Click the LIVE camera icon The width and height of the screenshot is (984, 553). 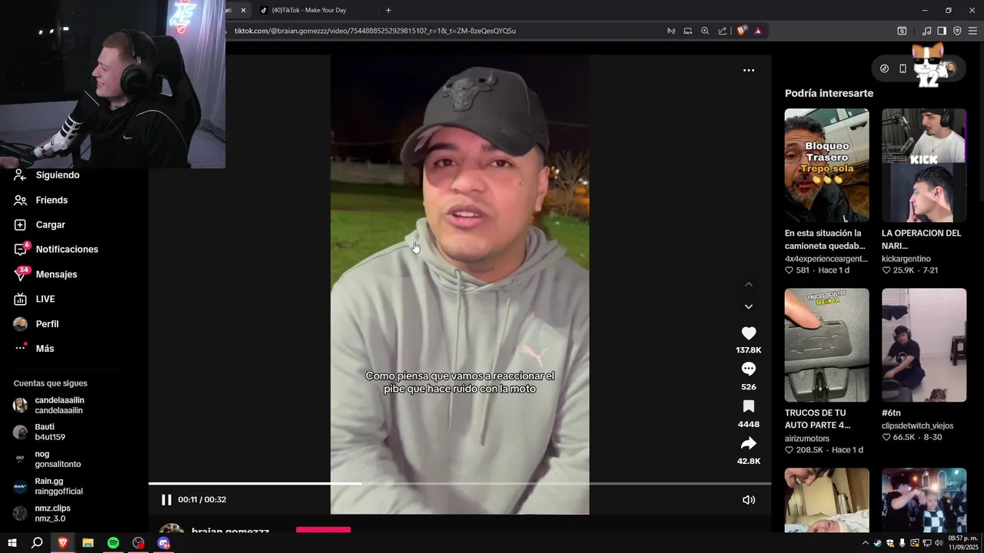(x=20, y=299)
